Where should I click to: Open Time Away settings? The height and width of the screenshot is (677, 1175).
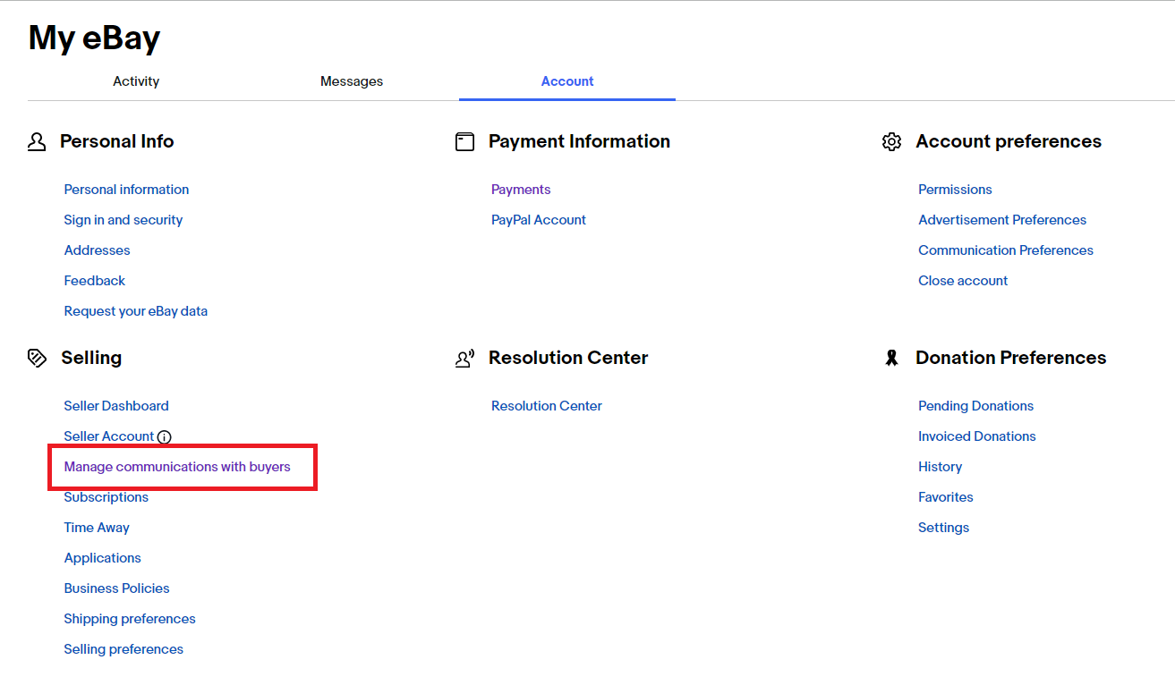97,528
